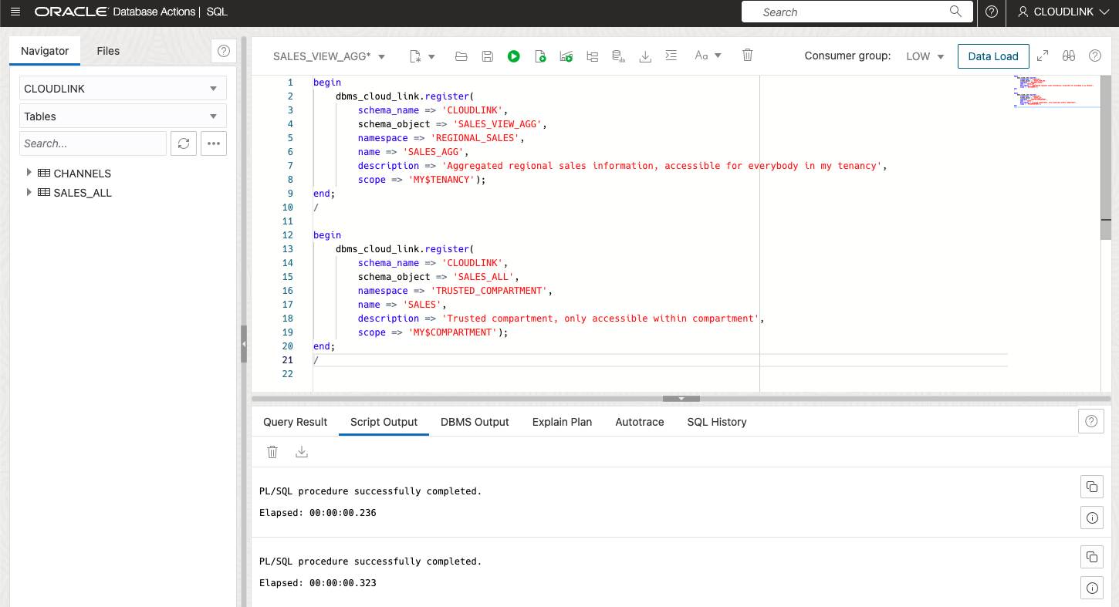1119x607 pixels.
Task: Open Find and Replace binoculars
Action: click(x=1069, y=56)
